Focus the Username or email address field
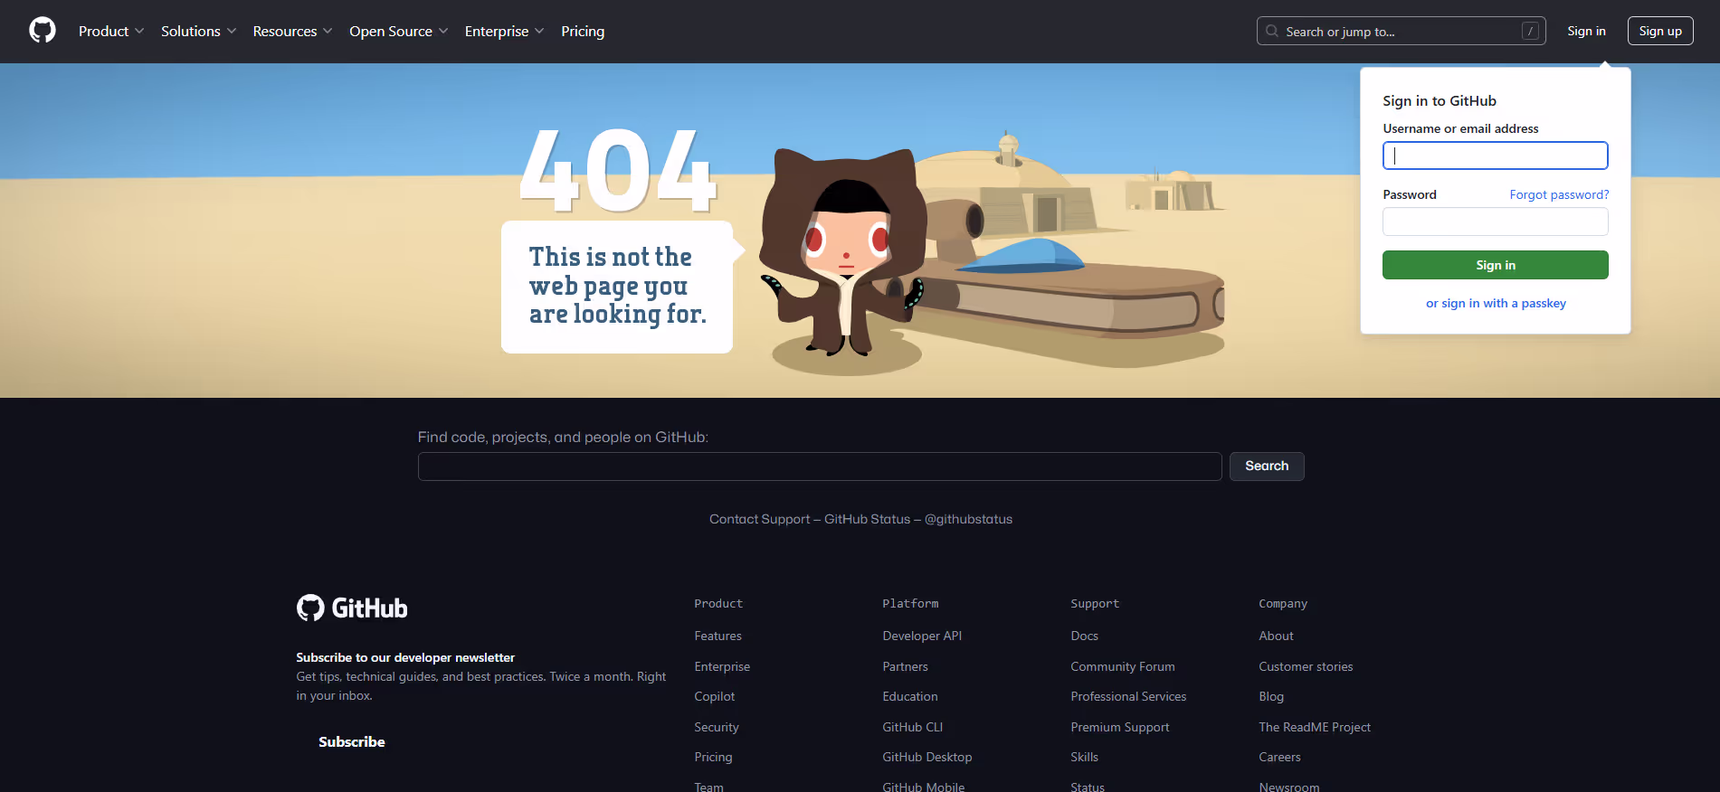Image resolution: width=1720 pixels, height=792 pixels. click(1495, 156)
